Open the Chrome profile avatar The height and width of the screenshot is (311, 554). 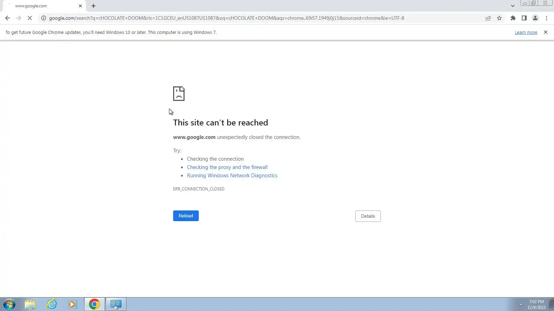535,18
